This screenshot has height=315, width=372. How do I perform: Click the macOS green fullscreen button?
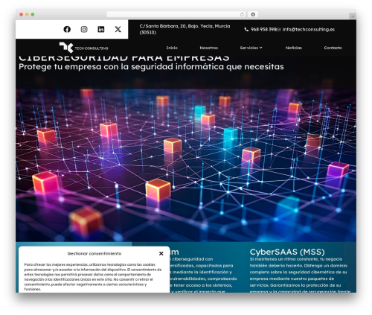(33, 15)
